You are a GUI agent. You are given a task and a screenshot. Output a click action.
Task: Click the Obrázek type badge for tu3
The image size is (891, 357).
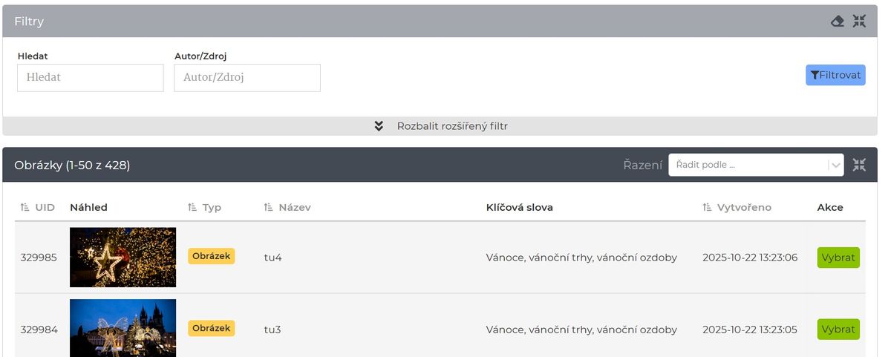[x=211, y=328]
